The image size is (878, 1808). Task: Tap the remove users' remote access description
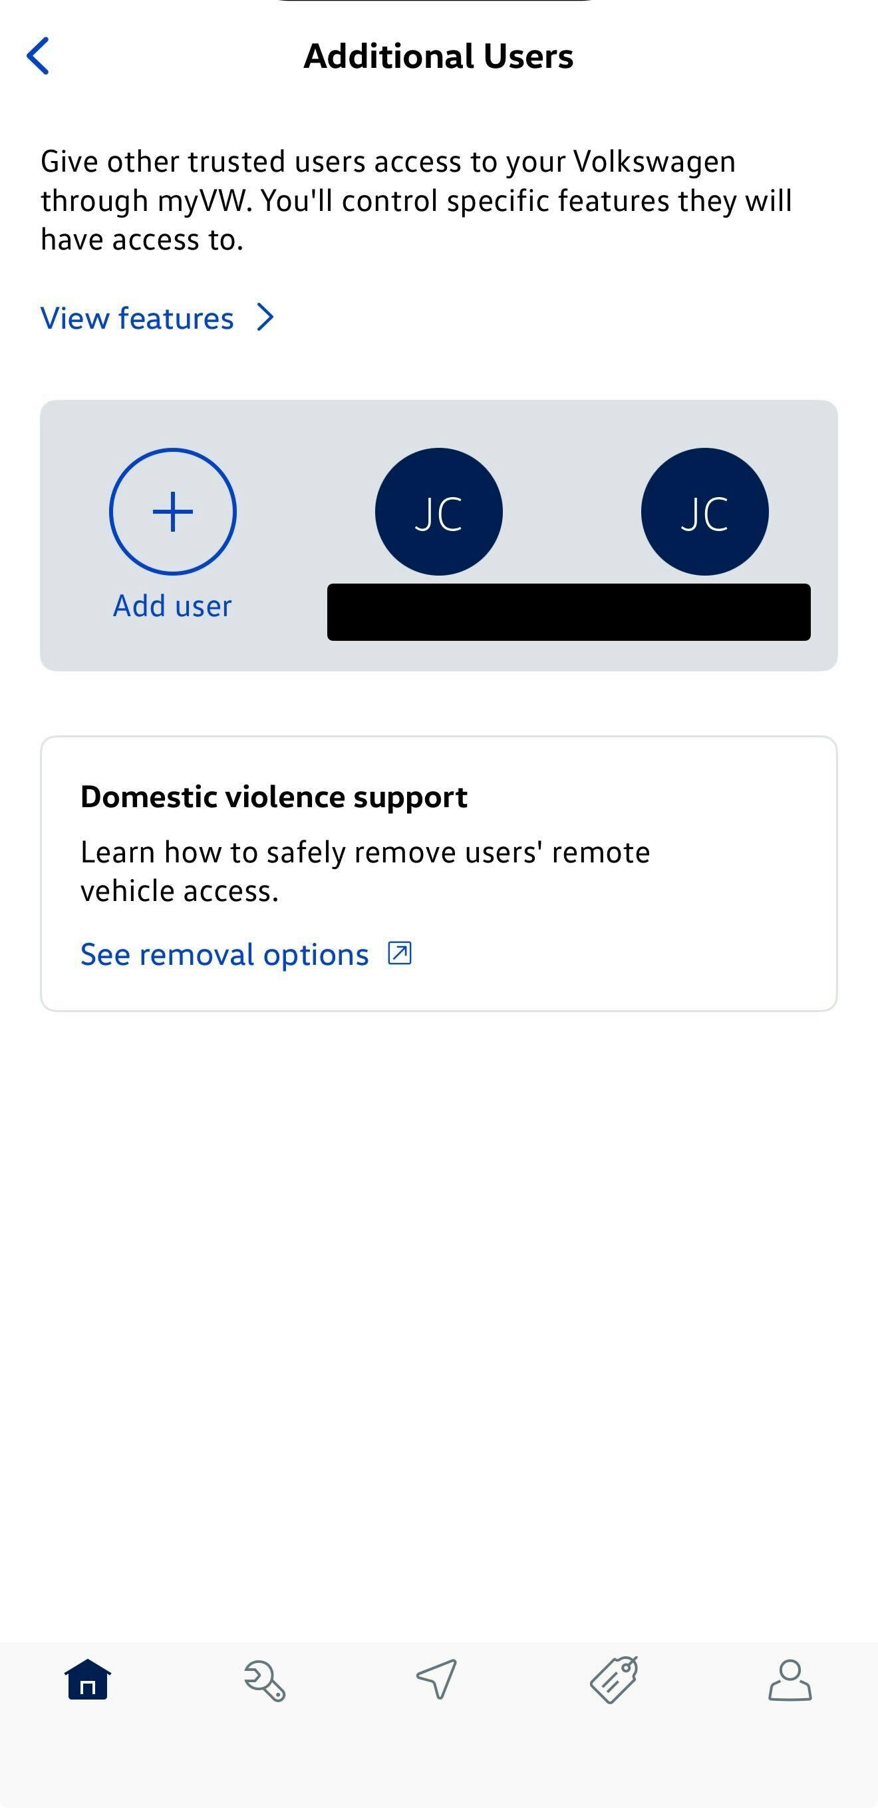click(x=365, y=871)
